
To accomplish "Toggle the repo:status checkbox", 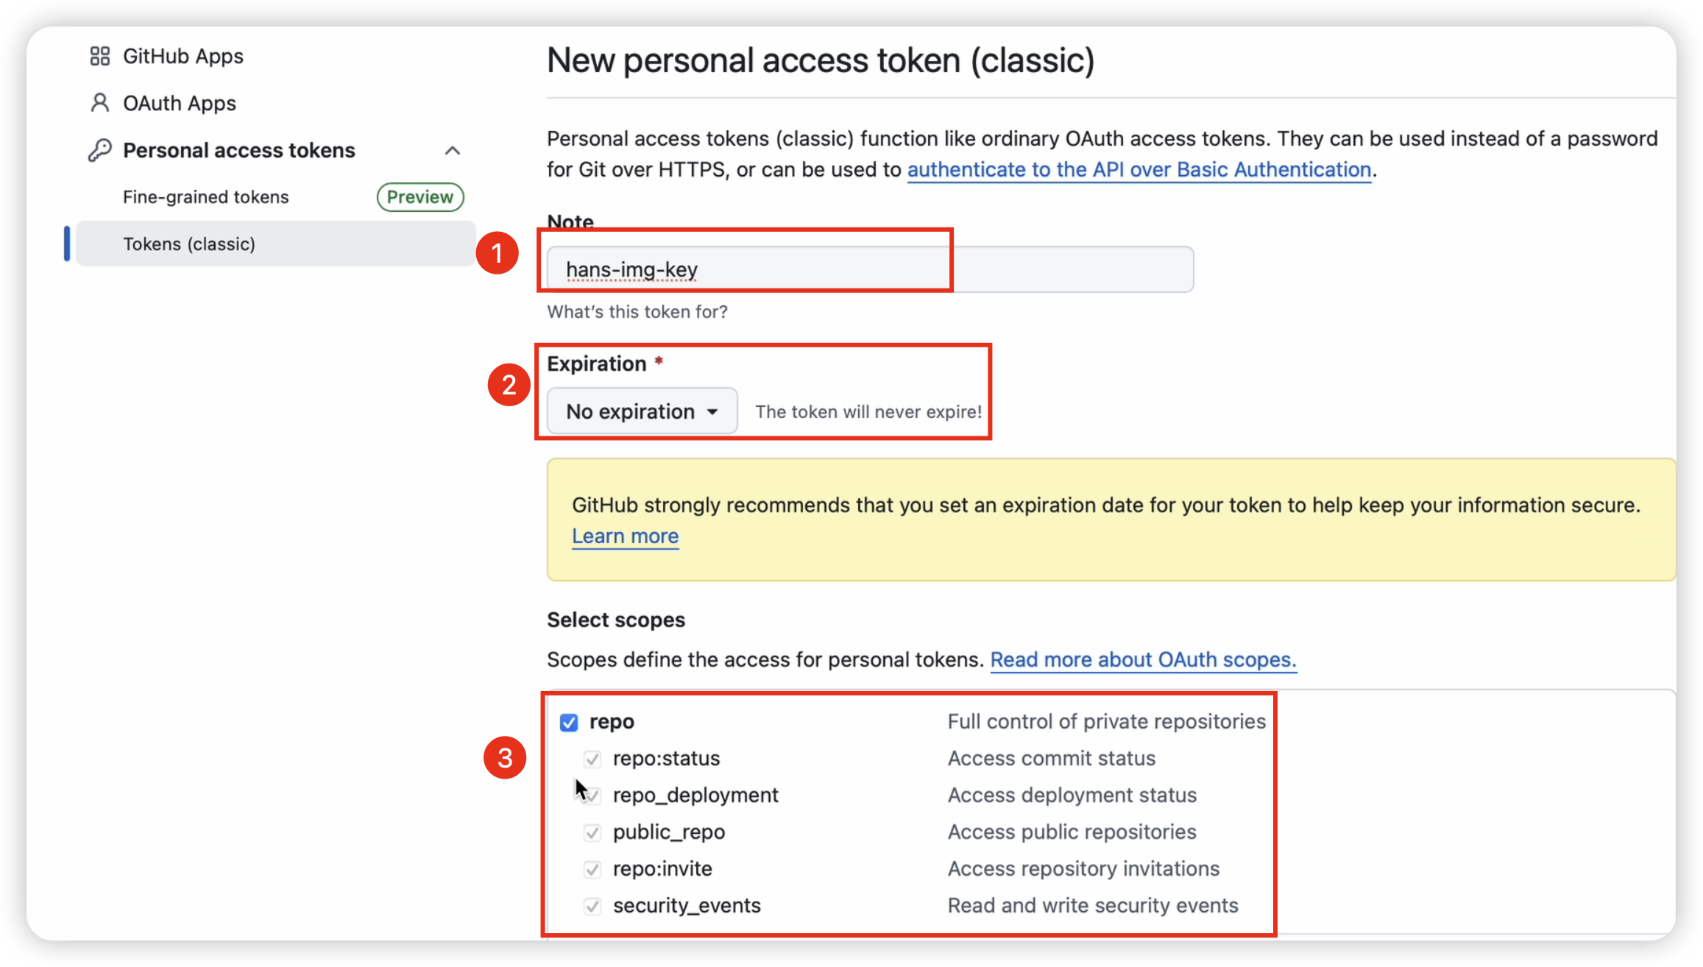I will click(x=592, y=759).
